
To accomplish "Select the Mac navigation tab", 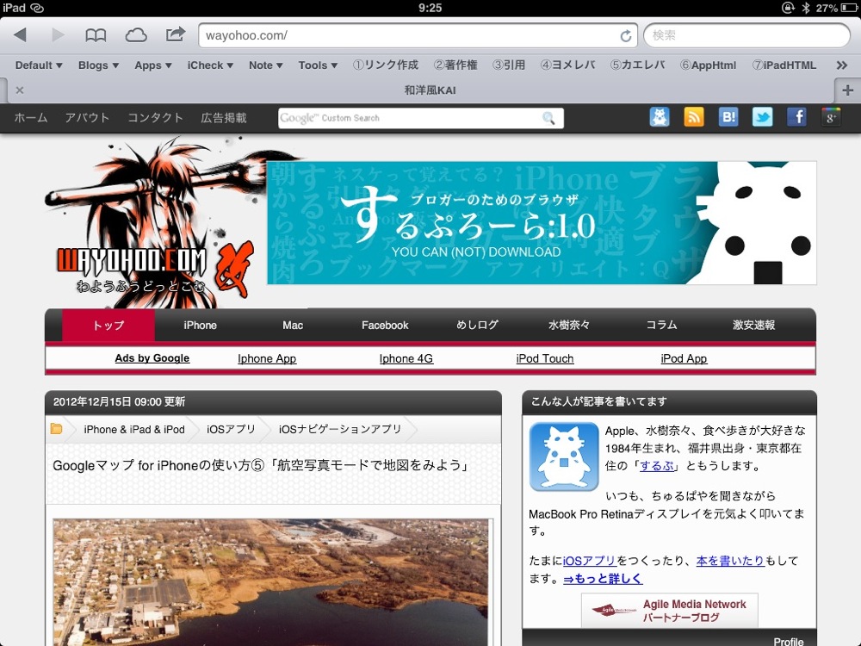I will pyautogui.click(x=293, y=326).
